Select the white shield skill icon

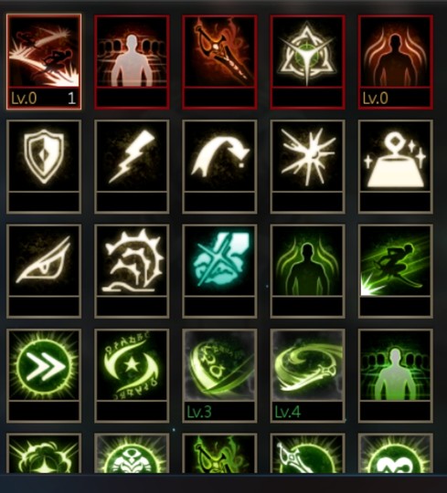(44, 167)
